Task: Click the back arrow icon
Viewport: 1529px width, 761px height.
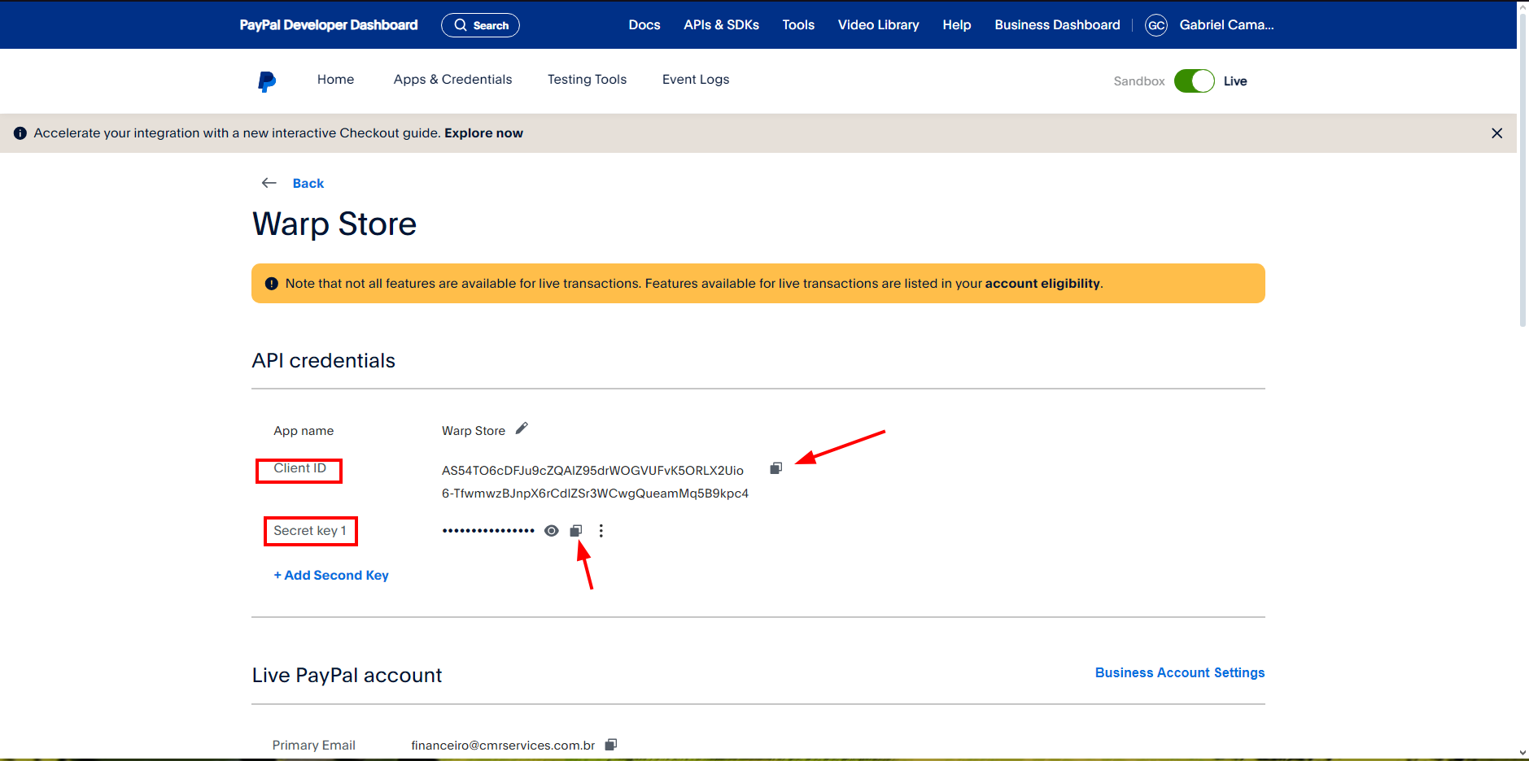Action: click(269, 183)
